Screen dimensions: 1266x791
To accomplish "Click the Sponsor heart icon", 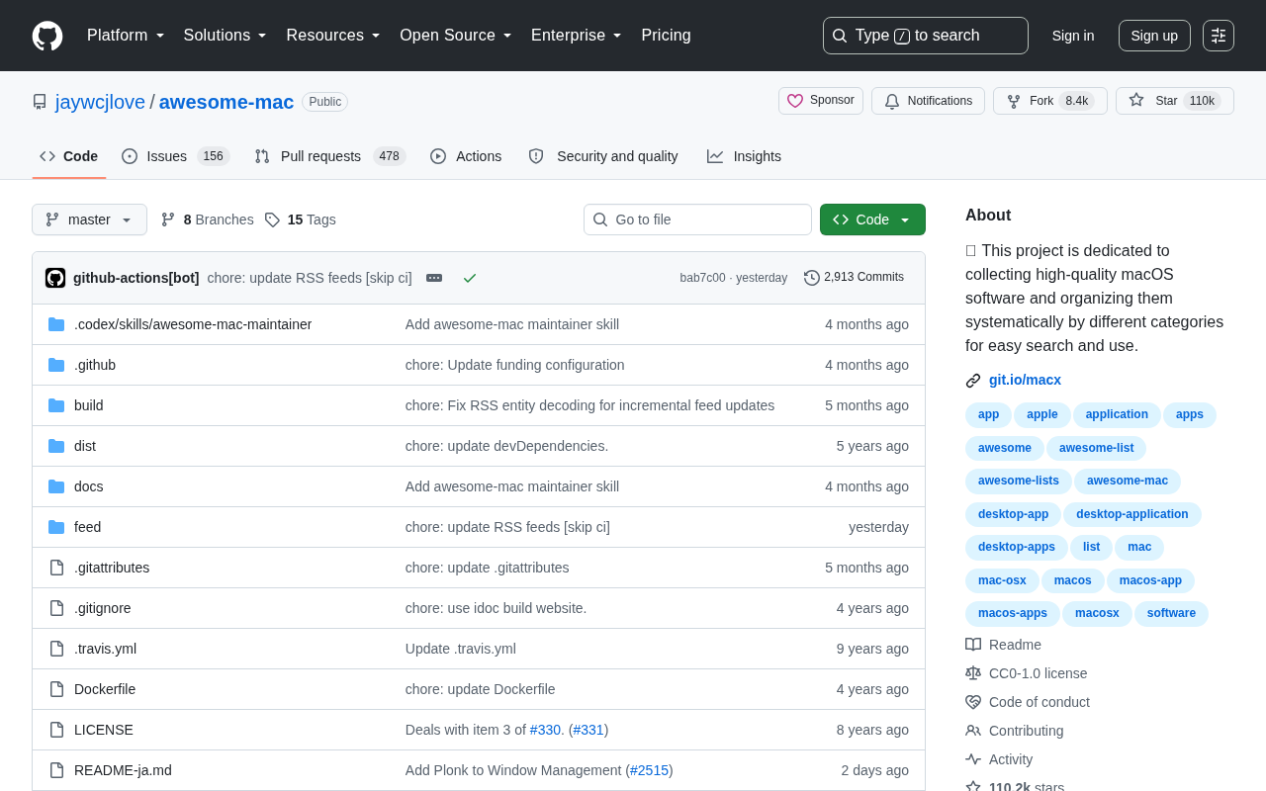I will tap(795, 101).
